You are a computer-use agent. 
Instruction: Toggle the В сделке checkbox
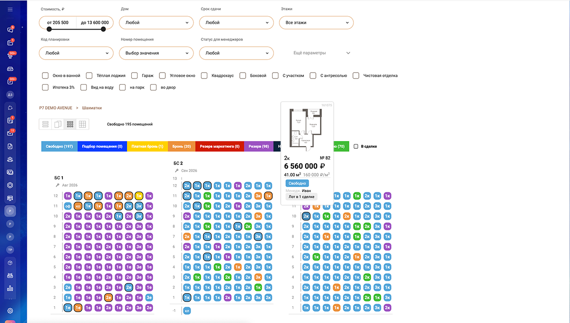click(x=356, y=146)
